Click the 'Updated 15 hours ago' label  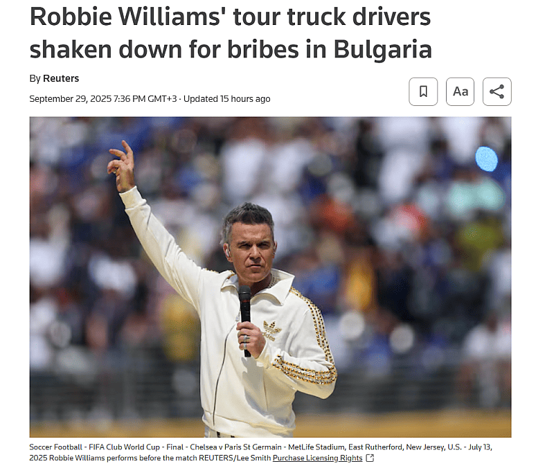227,98
